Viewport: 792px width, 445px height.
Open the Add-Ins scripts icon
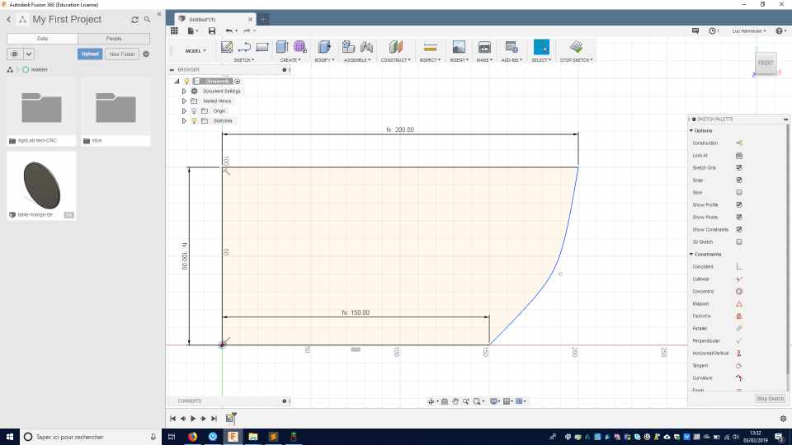(511, 47)
